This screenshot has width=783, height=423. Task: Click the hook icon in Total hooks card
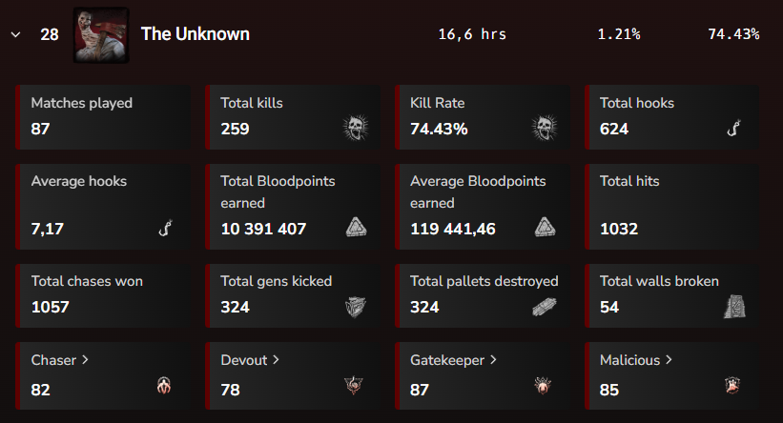(734, 129)
